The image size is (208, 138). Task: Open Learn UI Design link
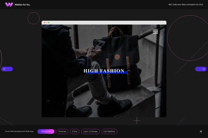[91, 131]
